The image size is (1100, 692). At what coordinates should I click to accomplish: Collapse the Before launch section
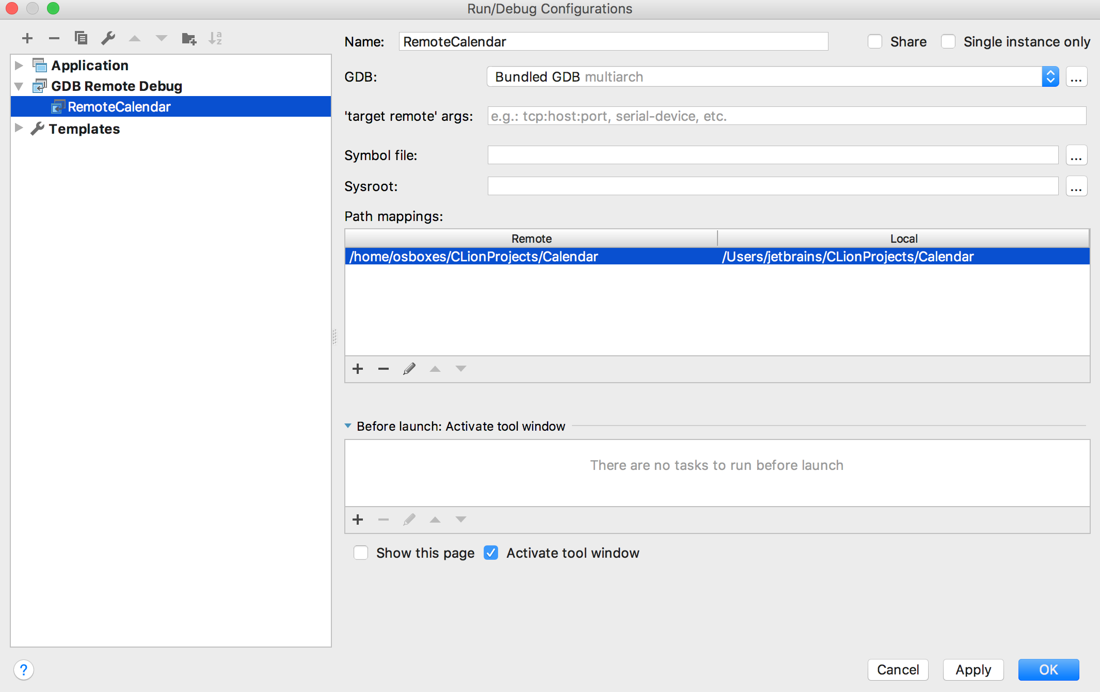348,426
